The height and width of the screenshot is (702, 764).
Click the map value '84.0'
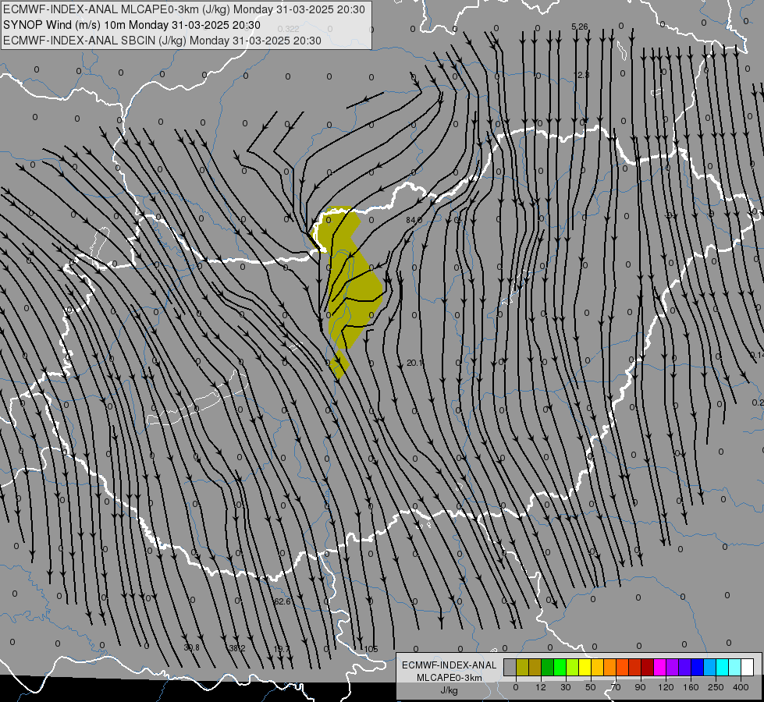tap(414, 220)
